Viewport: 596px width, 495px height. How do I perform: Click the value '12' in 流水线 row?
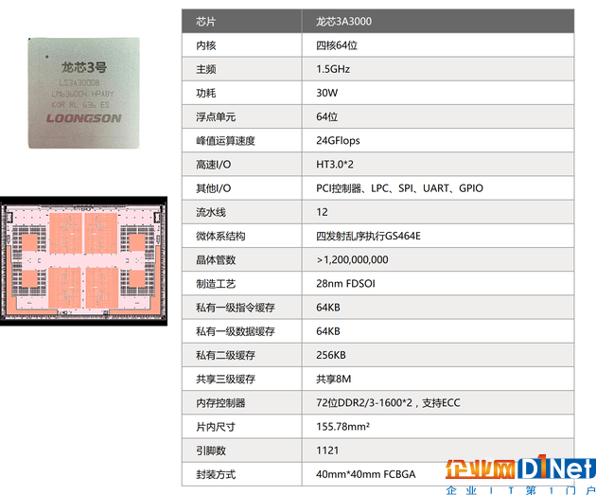[322, 212]
